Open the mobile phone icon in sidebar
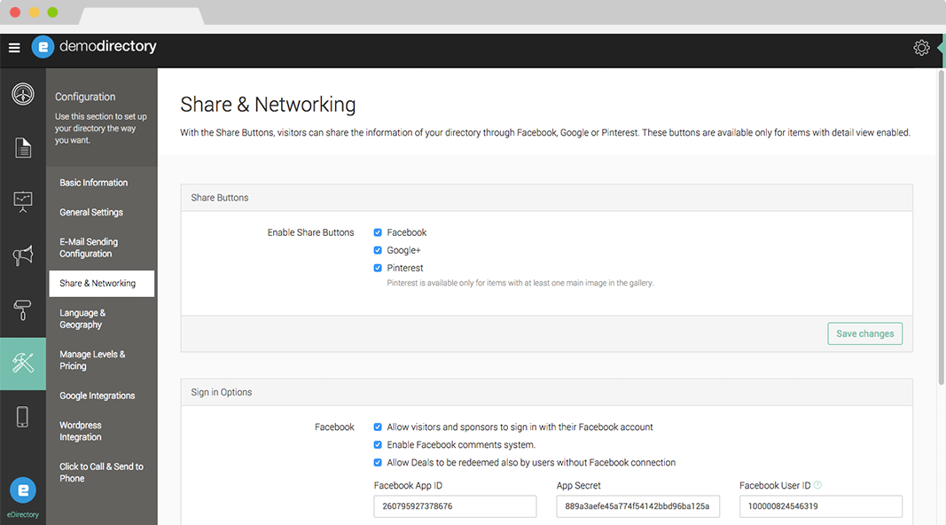Image resolution: width=946 pixels, height=525 pixels. 22,417
